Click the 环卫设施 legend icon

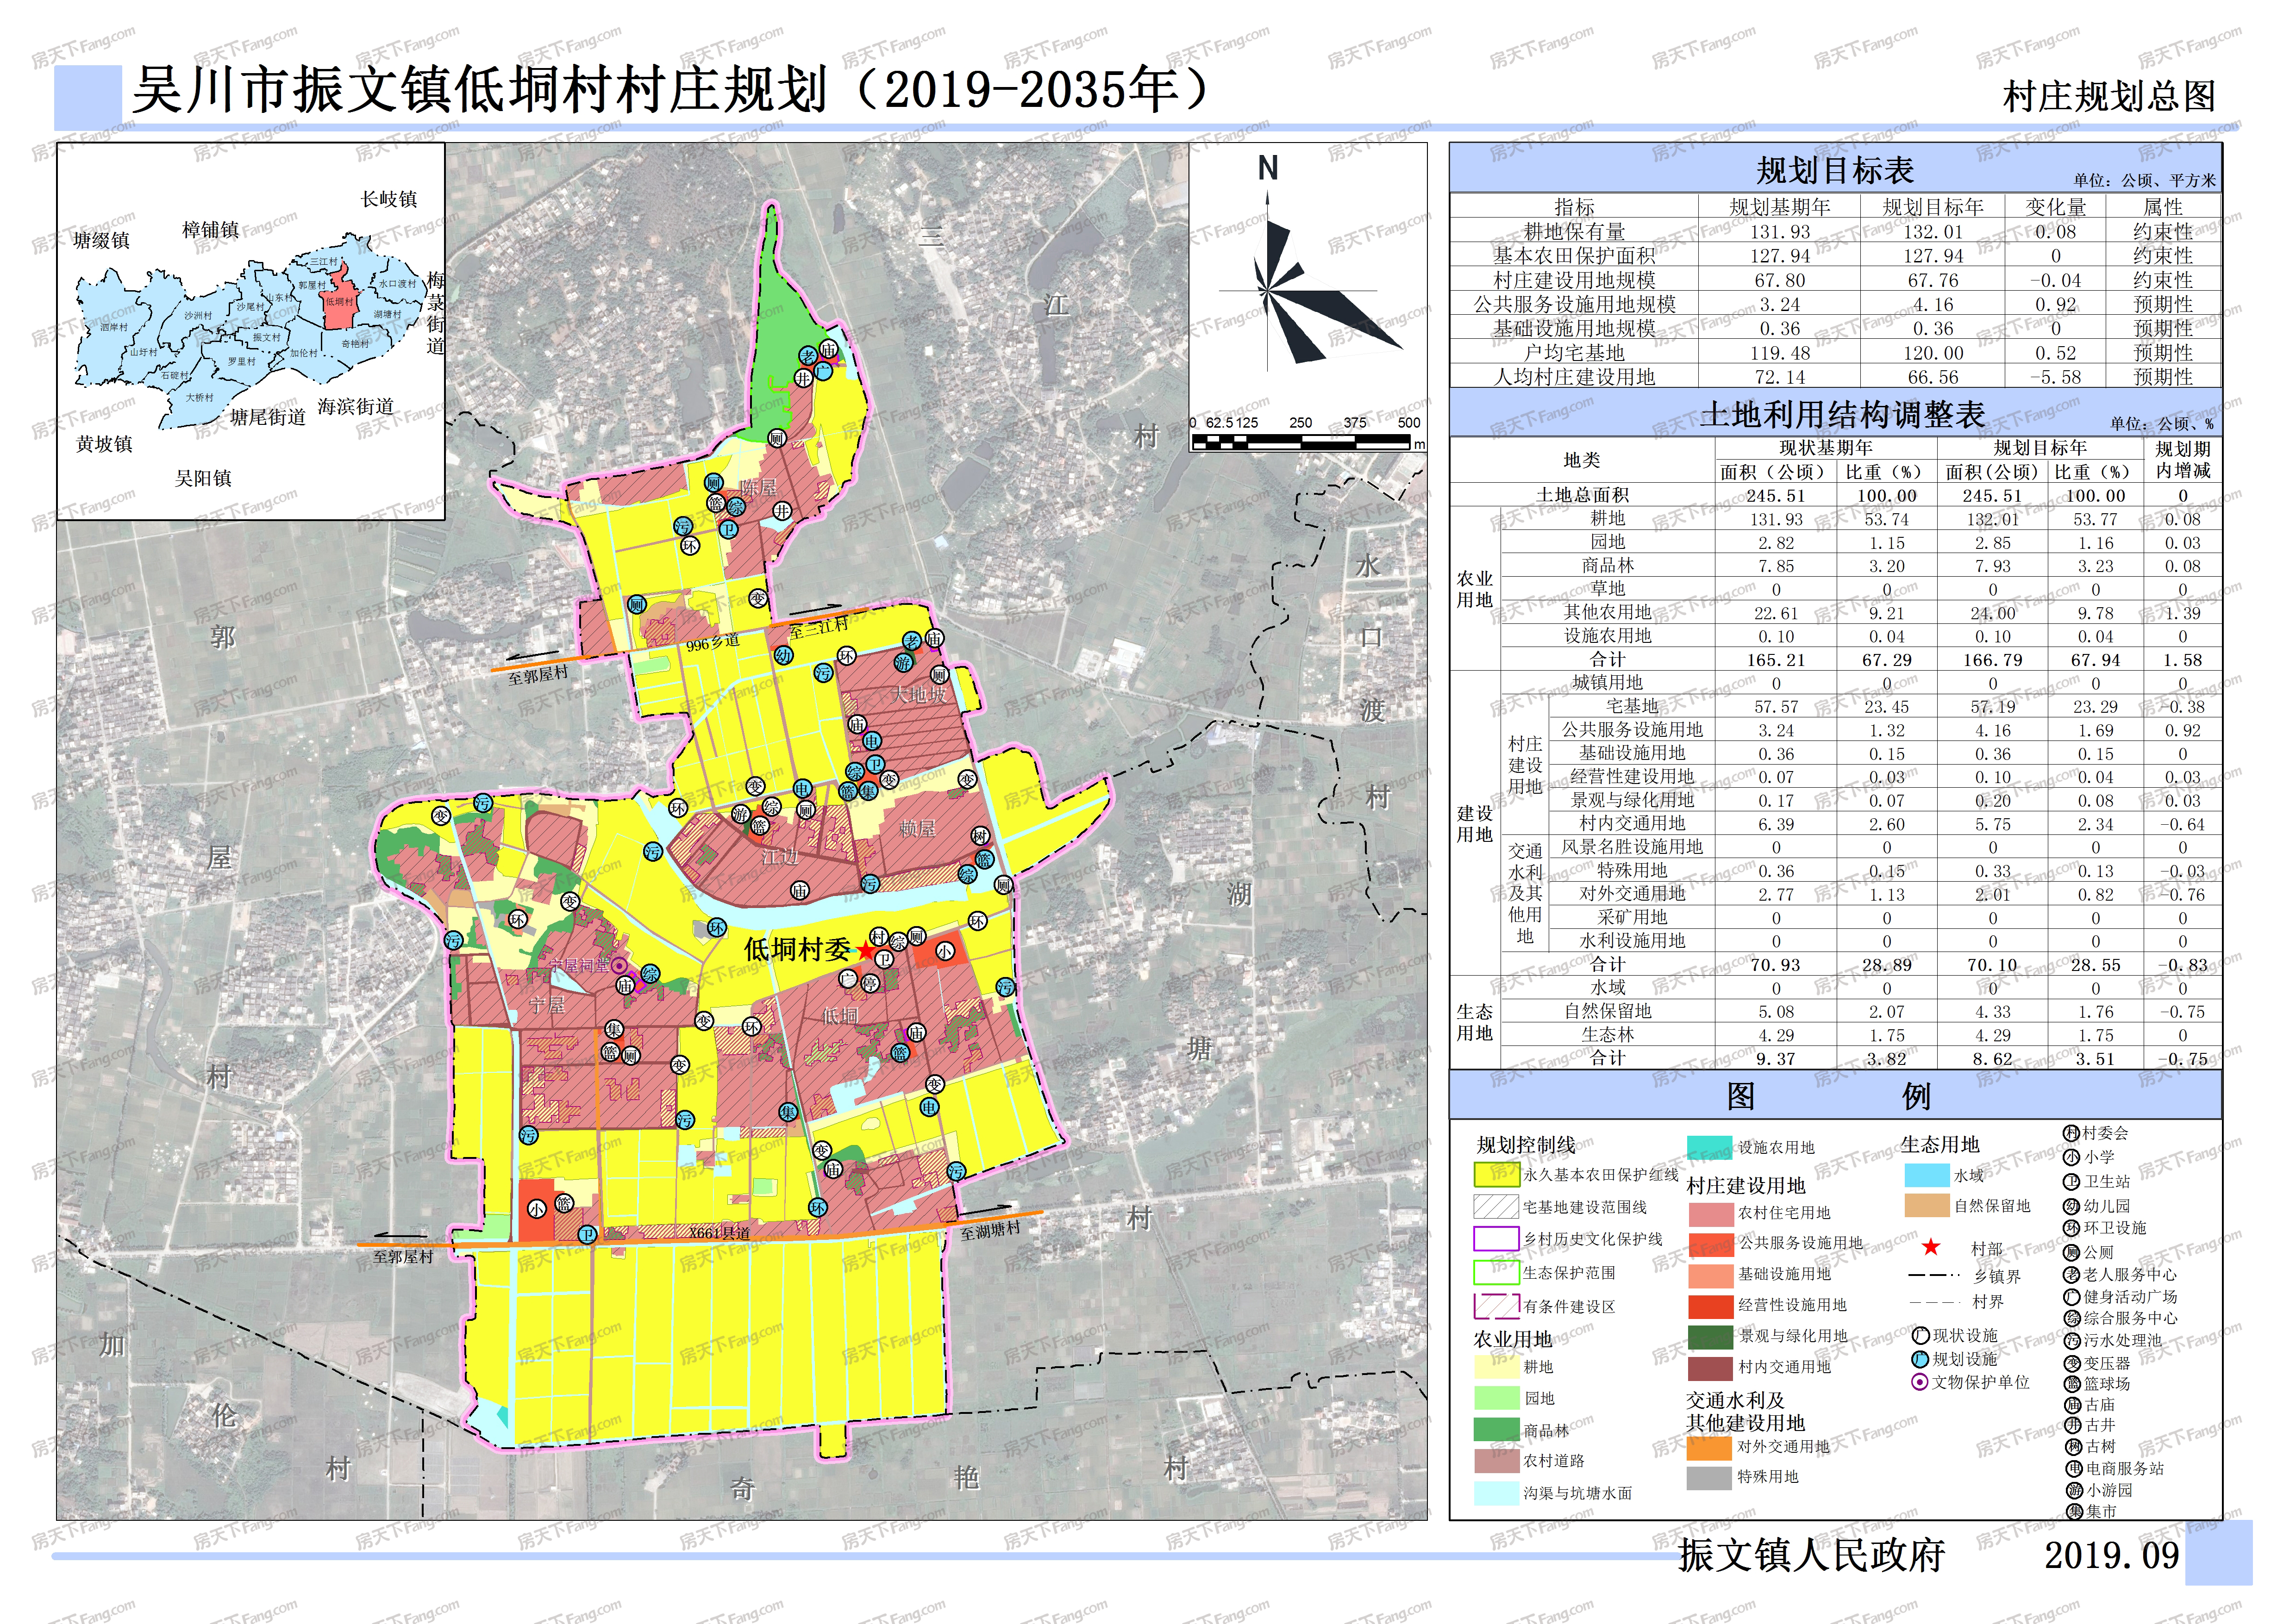[x=2071, y=1228]
